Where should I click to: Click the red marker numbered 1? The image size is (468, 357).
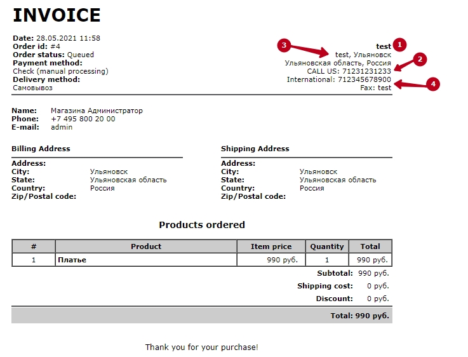[x=399, y=44]
